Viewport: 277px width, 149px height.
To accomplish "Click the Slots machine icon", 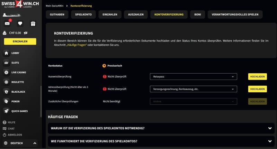I will coord(6,63).
